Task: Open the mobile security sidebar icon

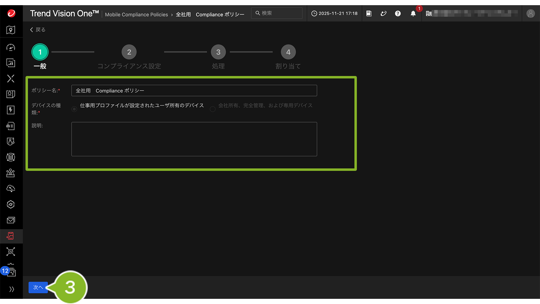Action: click(x=11, y=236)
